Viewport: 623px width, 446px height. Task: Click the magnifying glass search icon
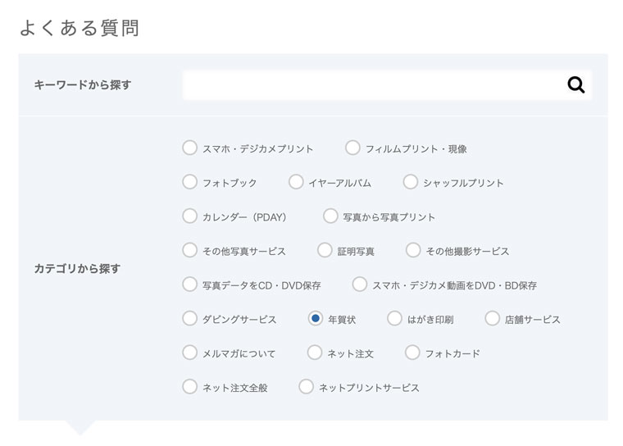coord(575,84)
